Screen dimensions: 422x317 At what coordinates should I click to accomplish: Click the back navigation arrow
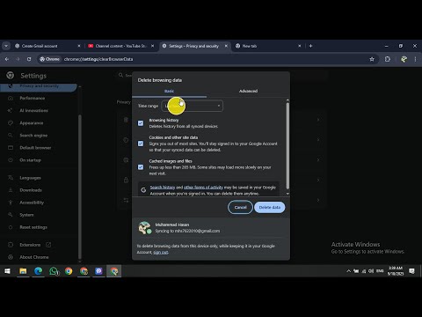(7, 59)
